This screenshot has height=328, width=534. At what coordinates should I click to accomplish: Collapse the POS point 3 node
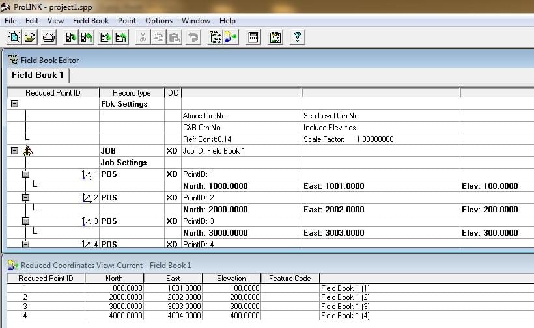[x=25, y=221]
